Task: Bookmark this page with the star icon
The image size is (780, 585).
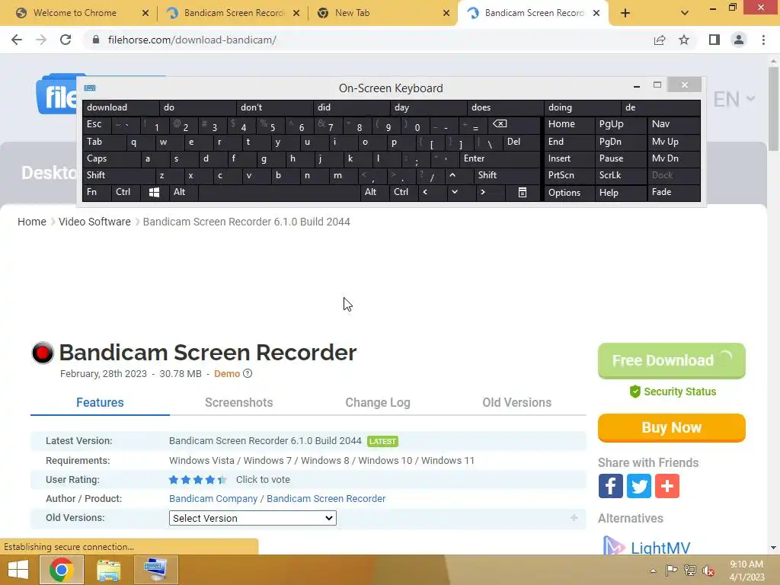Action: click(684, 40)
